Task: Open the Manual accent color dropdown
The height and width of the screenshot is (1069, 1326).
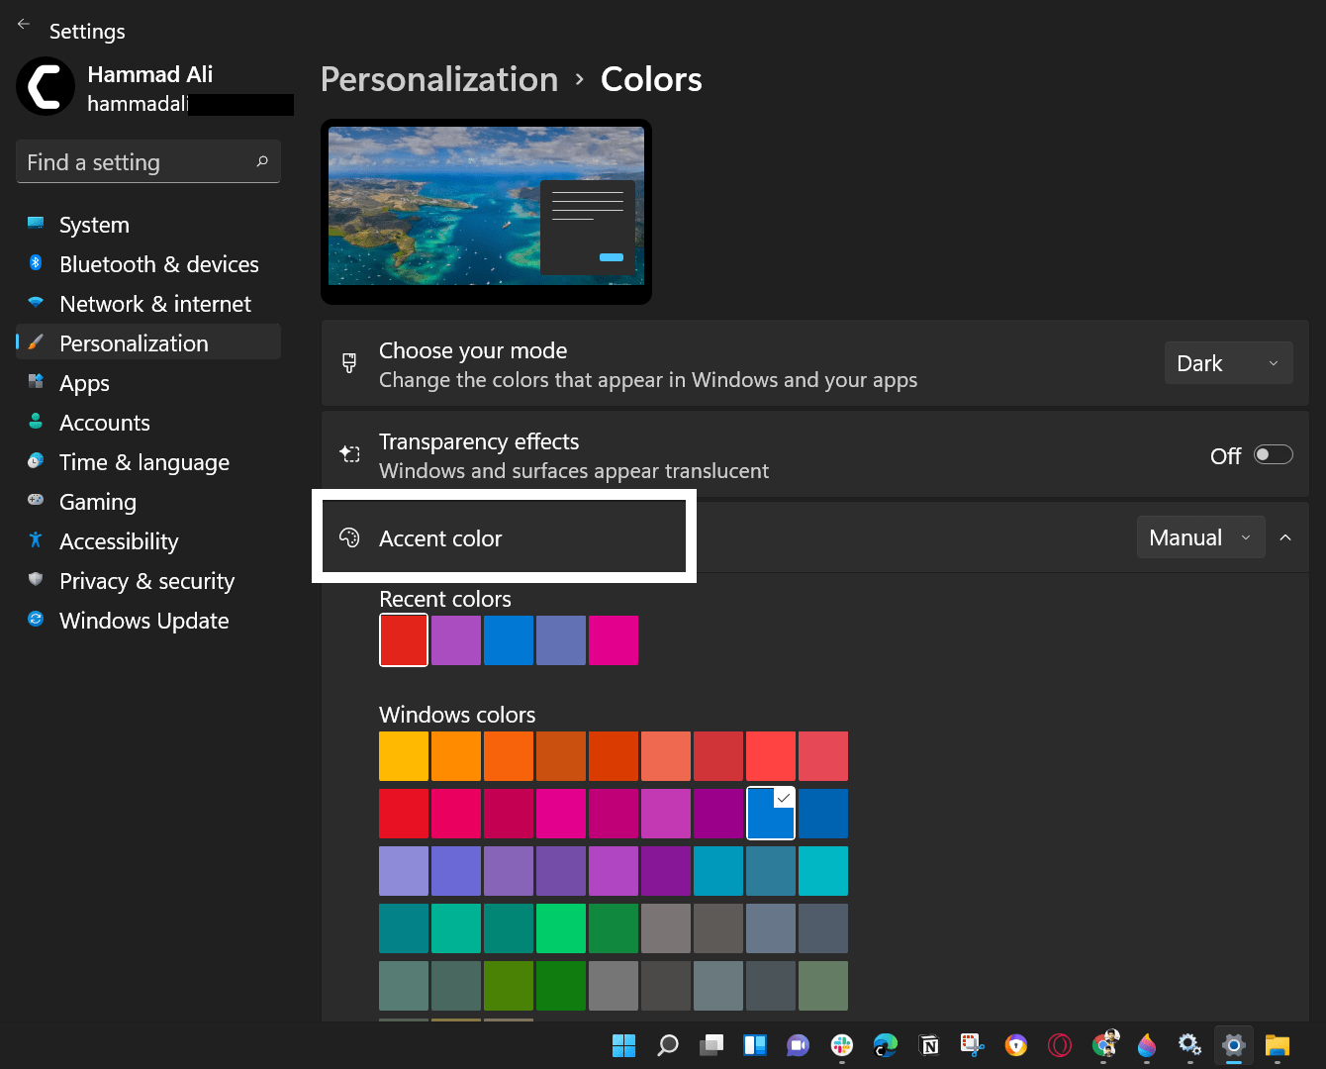Action: click(x=1199, y=537)
